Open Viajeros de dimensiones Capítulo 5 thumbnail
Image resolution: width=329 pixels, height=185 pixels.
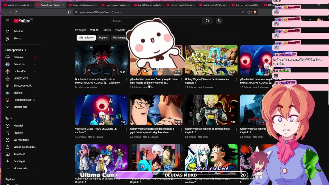pyautogui.click(x=211, y=110)
